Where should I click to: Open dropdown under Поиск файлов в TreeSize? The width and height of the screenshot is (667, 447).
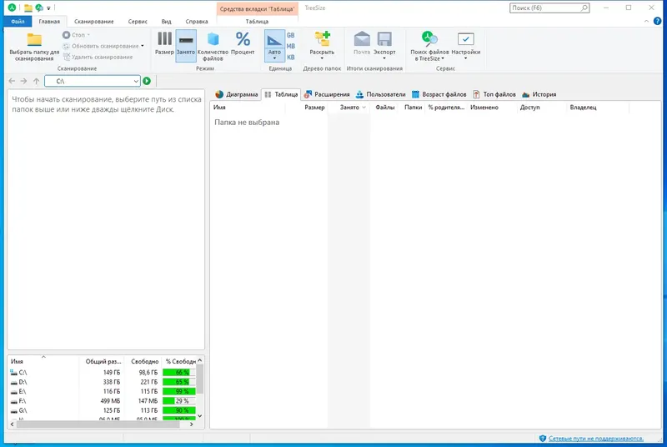[x=443, y=58]
